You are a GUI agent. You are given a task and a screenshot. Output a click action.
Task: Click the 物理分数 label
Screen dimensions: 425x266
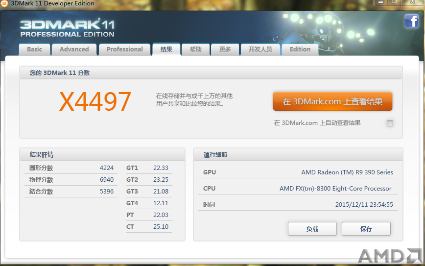[41, 179]
